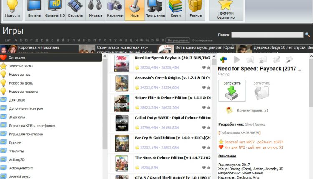The image size is (313, 179).
Task: Open the Утилиты section
Action: click(x=16, y=151)
